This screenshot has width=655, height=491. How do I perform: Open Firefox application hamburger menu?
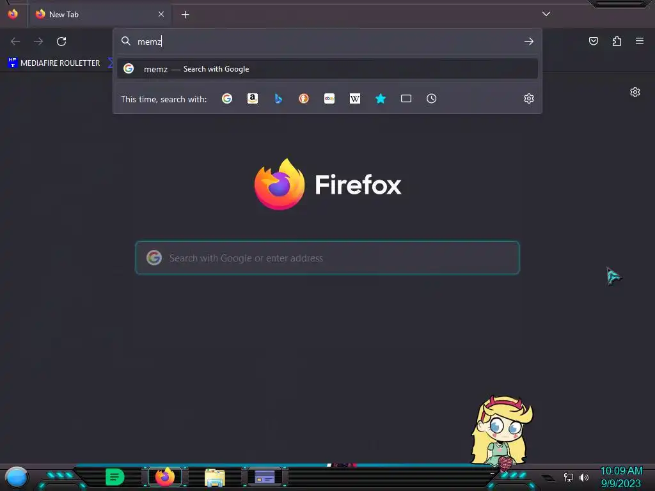(x=640, y=41)
